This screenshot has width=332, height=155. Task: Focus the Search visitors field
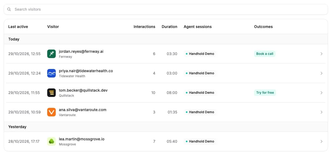(x=166, y=9)
